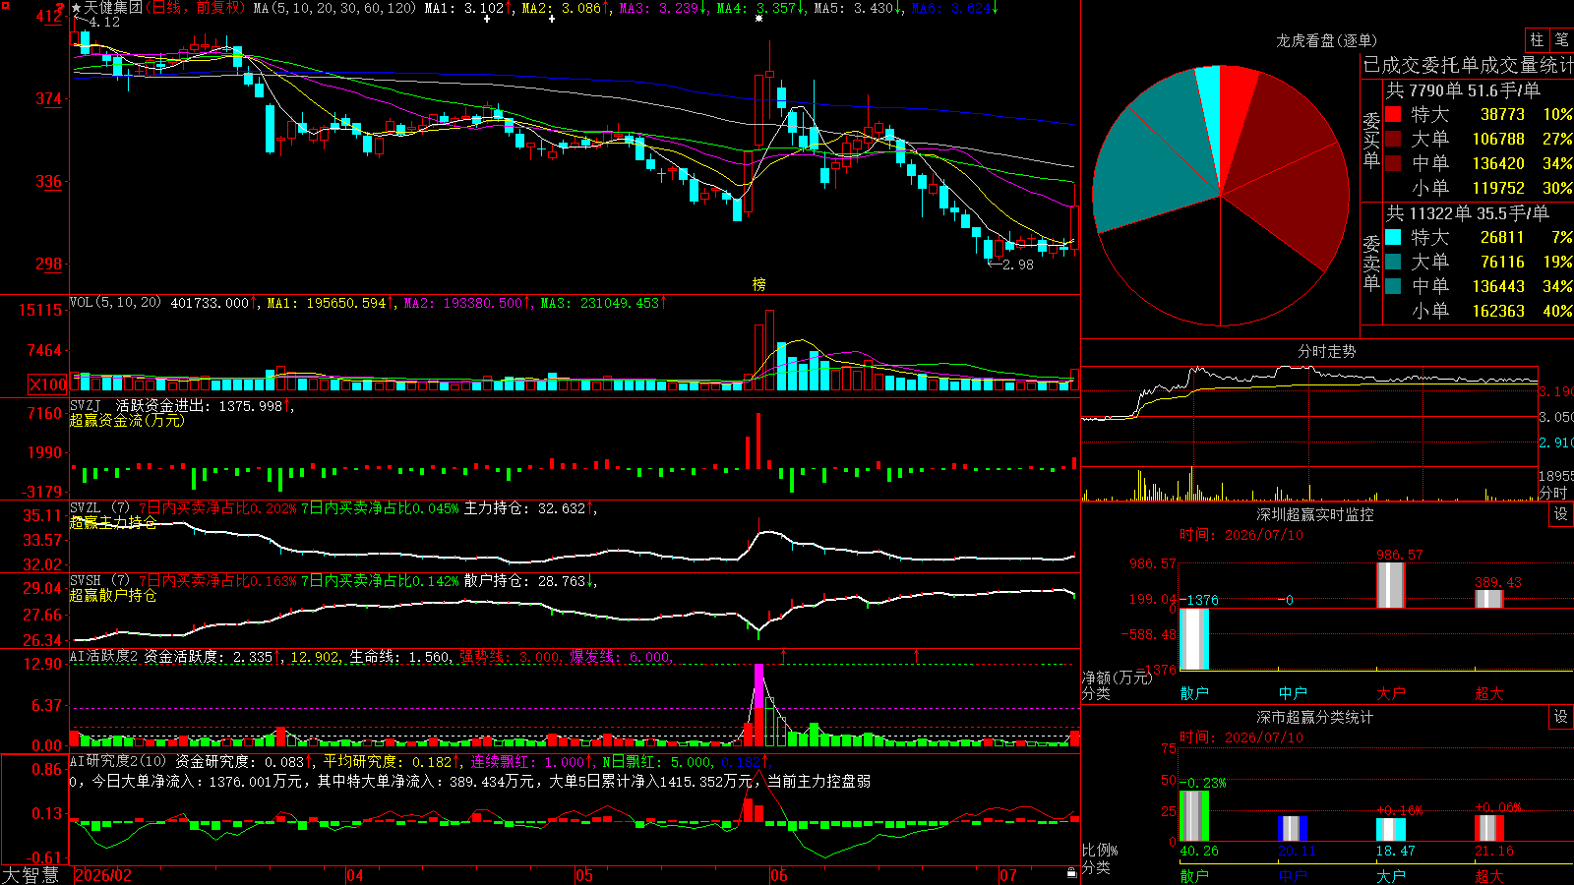Click the 分时走势 panel title
The image size is (1574, 885).
(x=1326, y=351)
